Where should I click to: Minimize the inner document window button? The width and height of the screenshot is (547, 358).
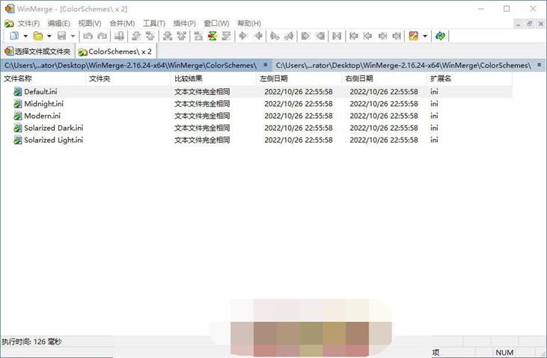519,24
